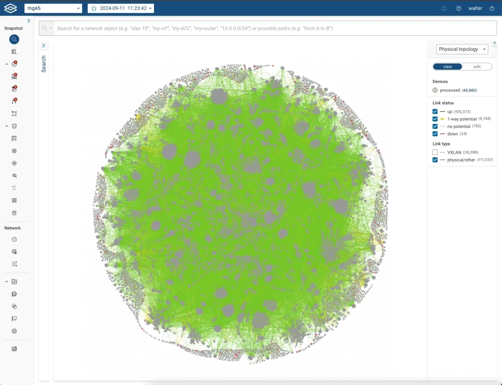The height and width of the screenshot is (385, 502).
Task: Click the settings gear icon in left sidebar
Action: tap(14, 331)
